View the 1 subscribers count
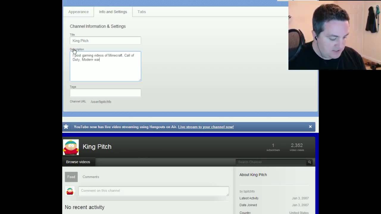The width and height of the screenshot is (381, 214). tap(273, 147)
